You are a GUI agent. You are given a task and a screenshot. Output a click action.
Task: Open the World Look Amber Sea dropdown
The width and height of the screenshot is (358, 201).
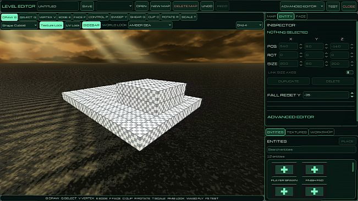(150, 25)
